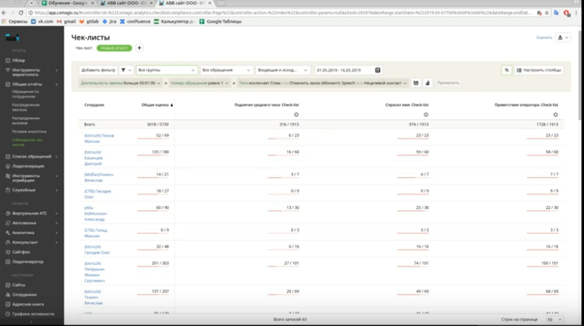Click the Виртуальная АТС icon
Image resolution: width=584 pixels, height=326 pixels.
tap(8, 213)
